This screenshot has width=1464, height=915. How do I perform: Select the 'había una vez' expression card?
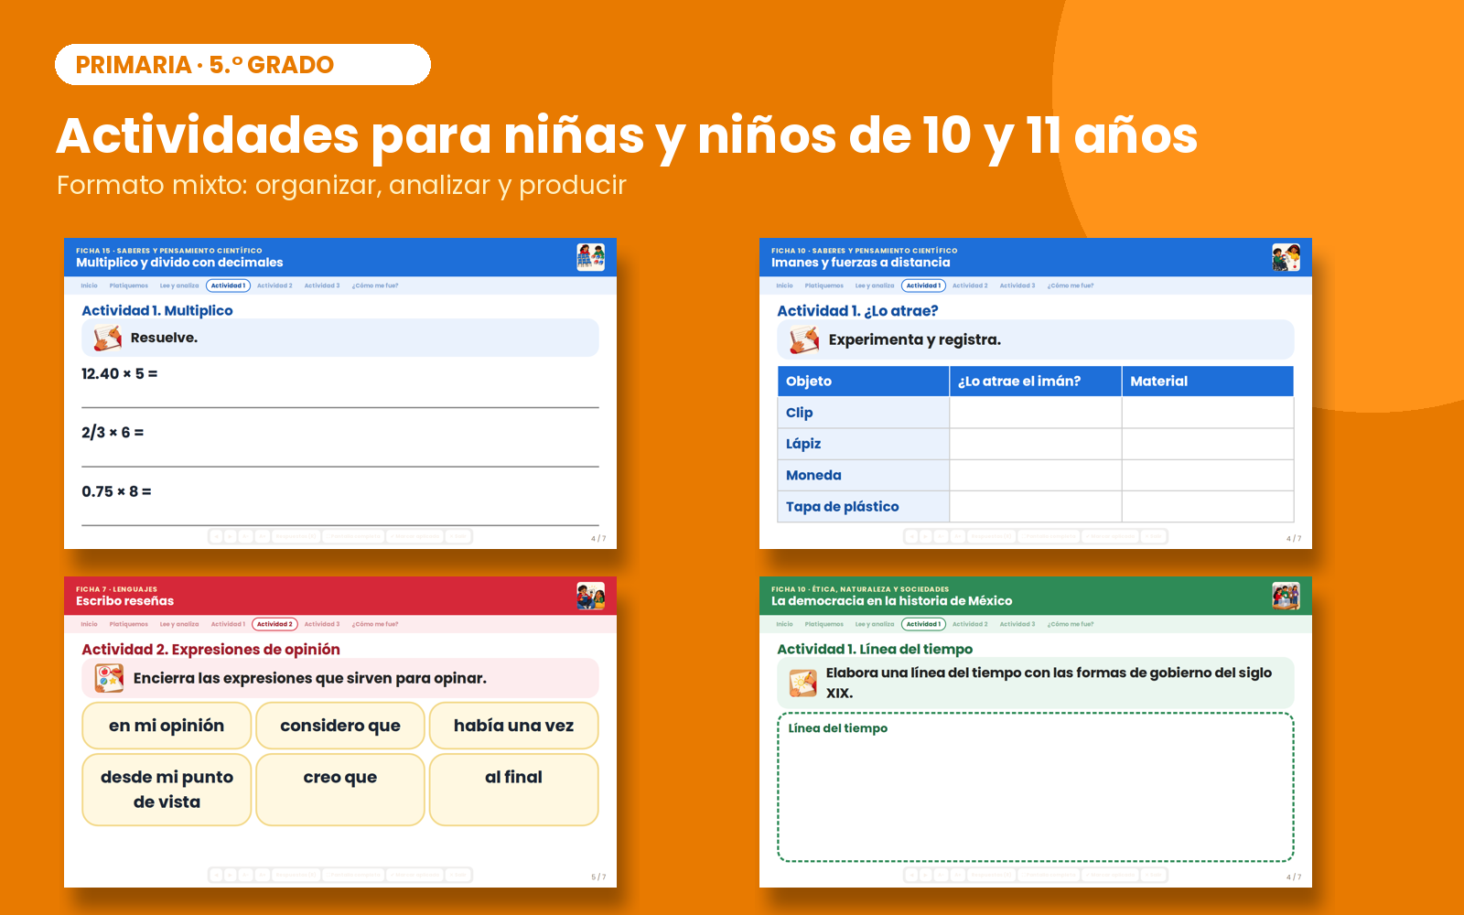pos(513,726)
